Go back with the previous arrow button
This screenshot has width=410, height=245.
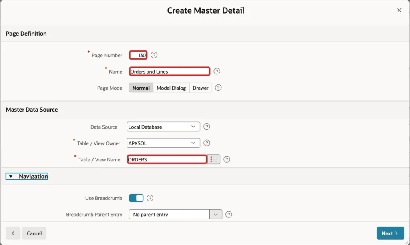(x=13, y=233)
